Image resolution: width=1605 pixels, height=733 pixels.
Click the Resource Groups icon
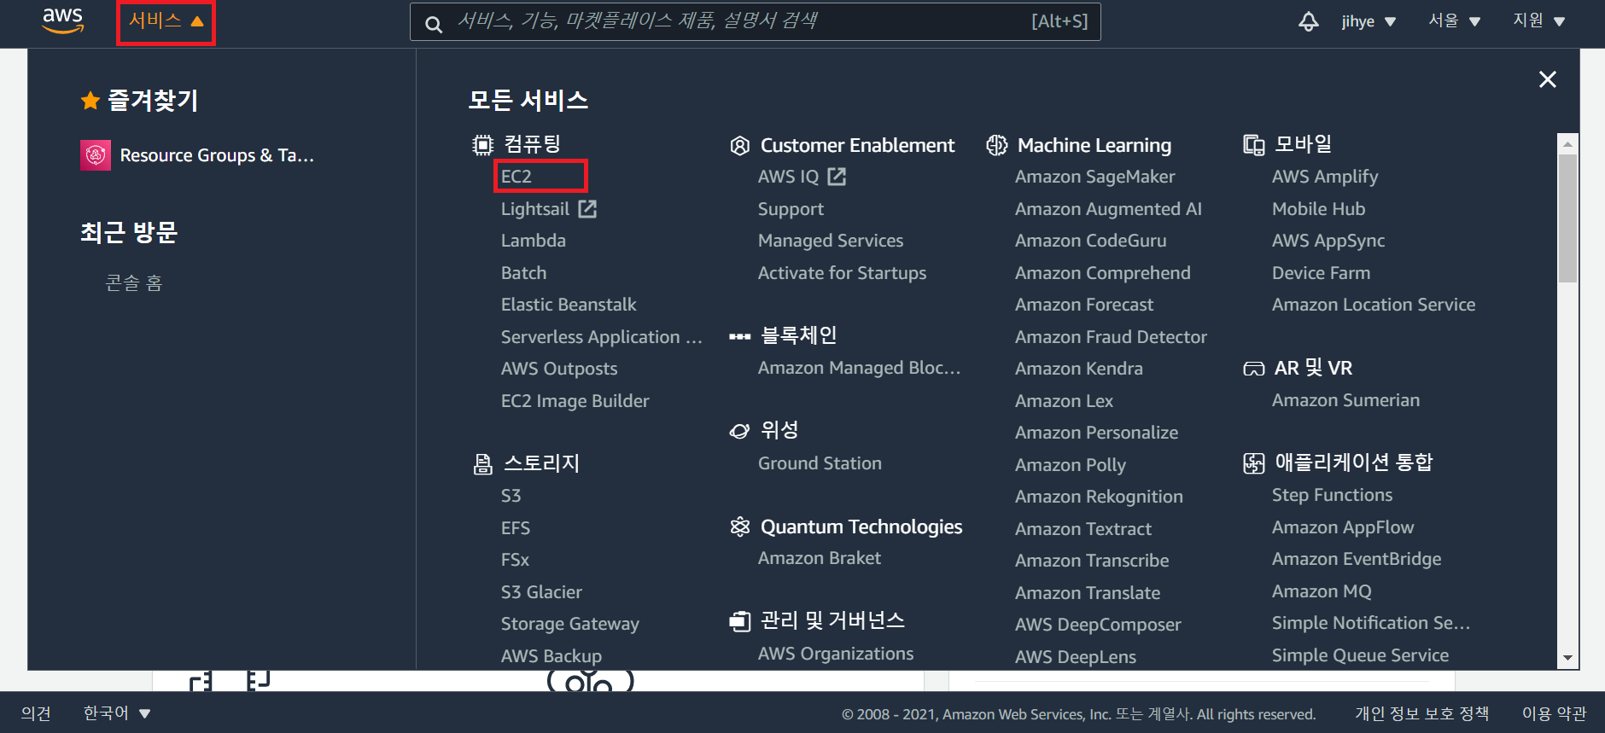pyautogui.click(x=96, y=155)
